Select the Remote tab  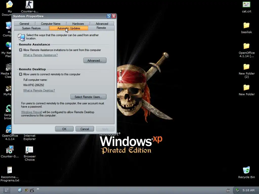click(101, 28)
